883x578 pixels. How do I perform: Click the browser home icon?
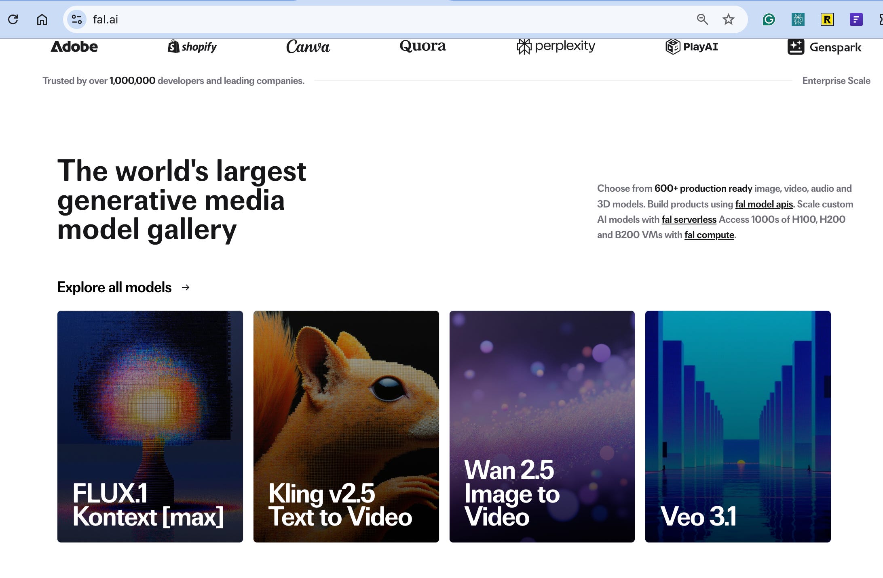(x=42, y=19)
